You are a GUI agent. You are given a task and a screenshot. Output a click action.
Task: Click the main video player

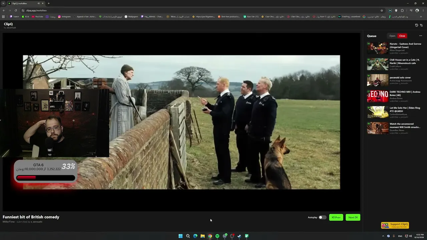coord(181,122)
